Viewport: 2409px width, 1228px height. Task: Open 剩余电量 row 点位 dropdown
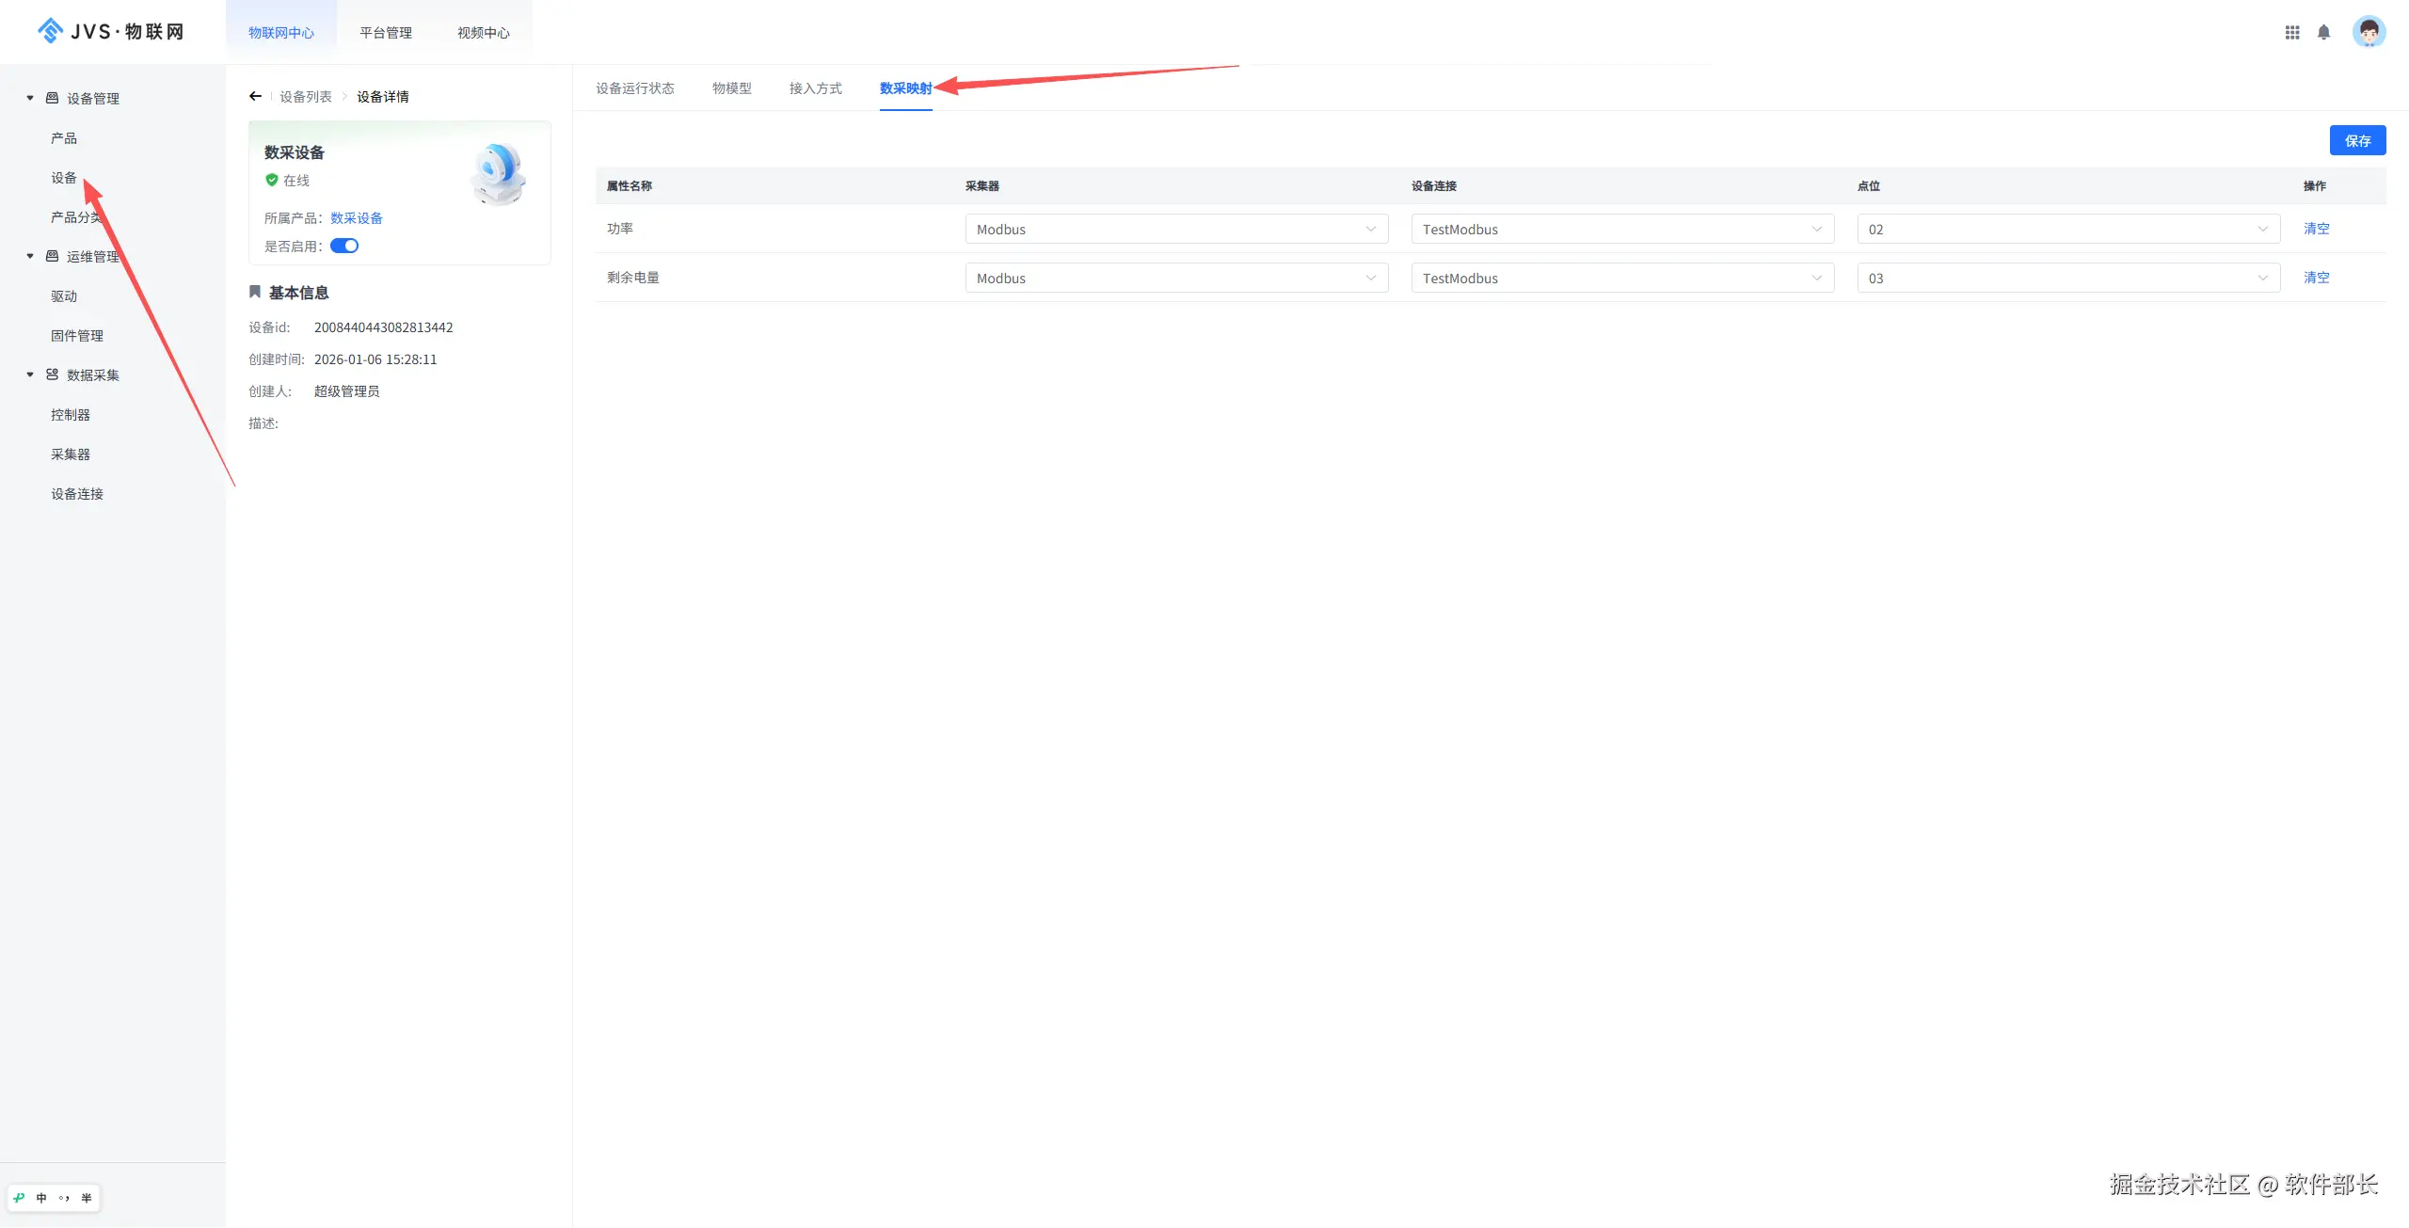pyautogui.click(x=2068, y=278)
